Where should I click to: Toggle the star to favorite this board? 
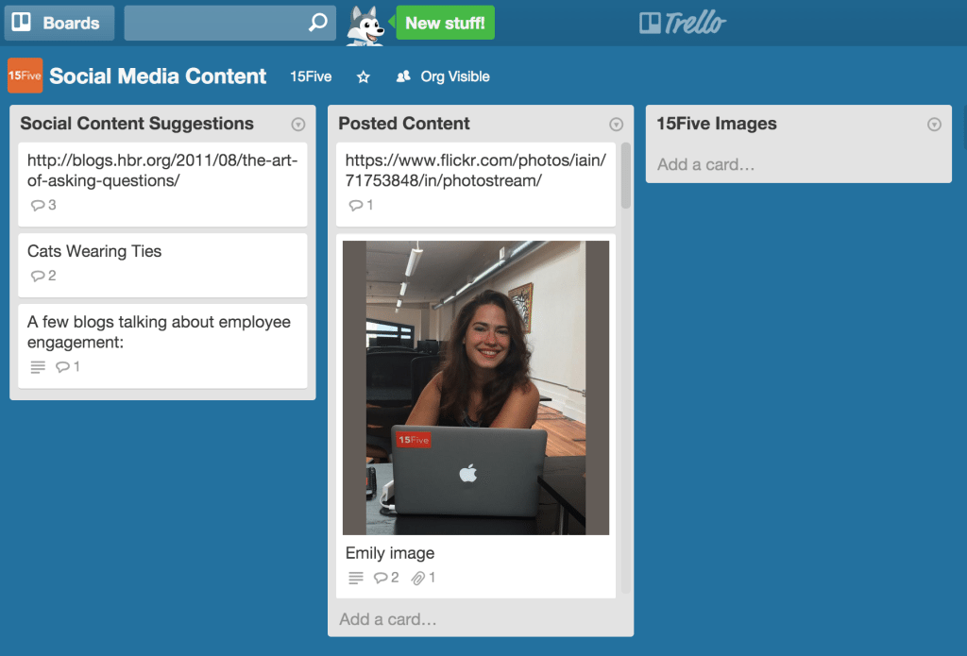(363, 76)
